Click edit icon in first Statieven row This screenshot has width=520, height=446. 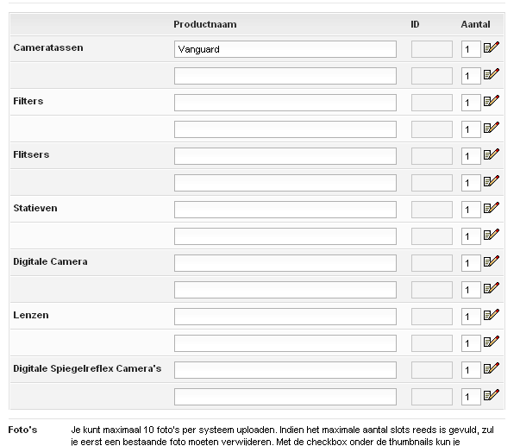(x=492, y=209)
